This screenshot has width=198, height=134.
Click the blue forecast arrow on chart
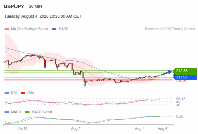pyautogui.click(x=167, y=73)
